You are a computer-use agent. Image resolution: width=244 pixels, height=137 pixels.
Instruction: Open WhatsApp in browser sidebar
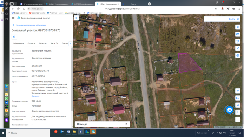pyautogui.click(x=7, y=98)
